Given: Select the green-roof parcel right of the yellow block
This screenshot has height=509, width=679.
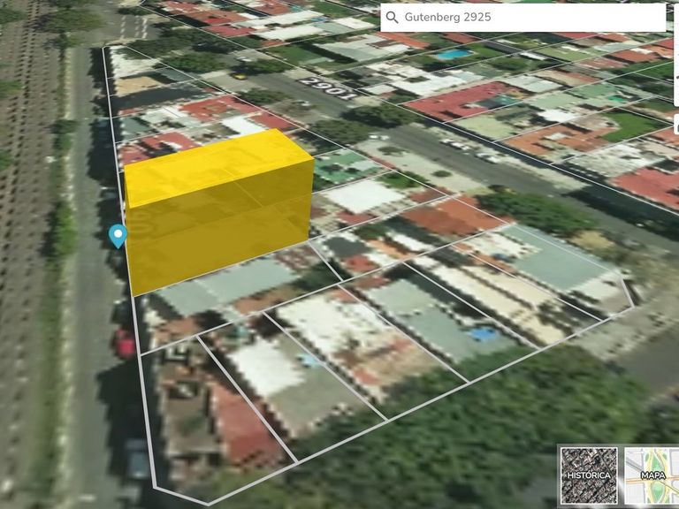Looking at the screenshot, I should (347, 167).
